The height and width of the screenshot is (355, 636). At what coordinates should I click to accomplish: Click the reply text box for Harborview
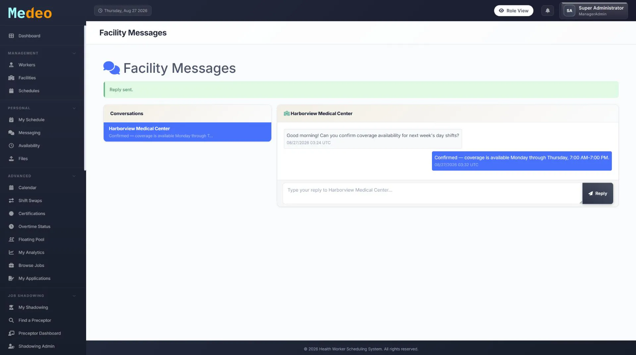(x=432, y=194)
